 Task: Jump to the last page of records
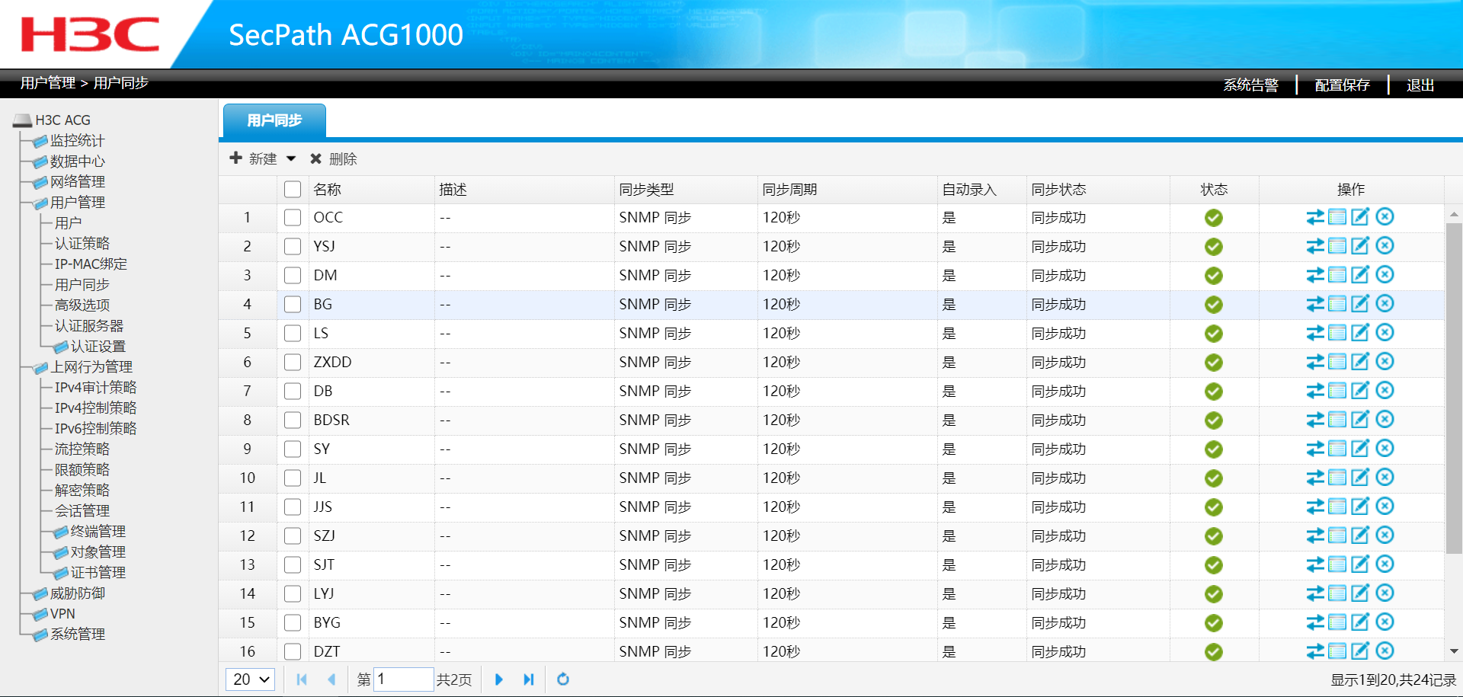click(x=529, y=679)
